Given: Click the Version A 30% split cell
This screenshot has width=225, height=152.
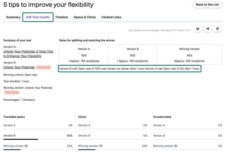Looking at the screenshot, I should 84,55.
